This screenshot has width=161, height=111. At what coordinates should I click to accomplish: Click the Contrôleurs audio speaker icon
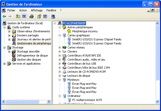click(64, 60)
